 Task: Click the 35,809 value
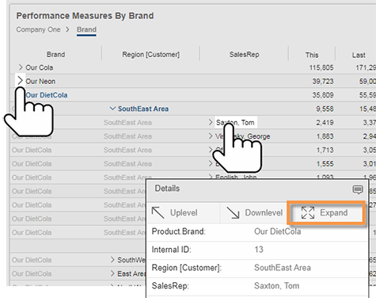[x=323, y=95]
